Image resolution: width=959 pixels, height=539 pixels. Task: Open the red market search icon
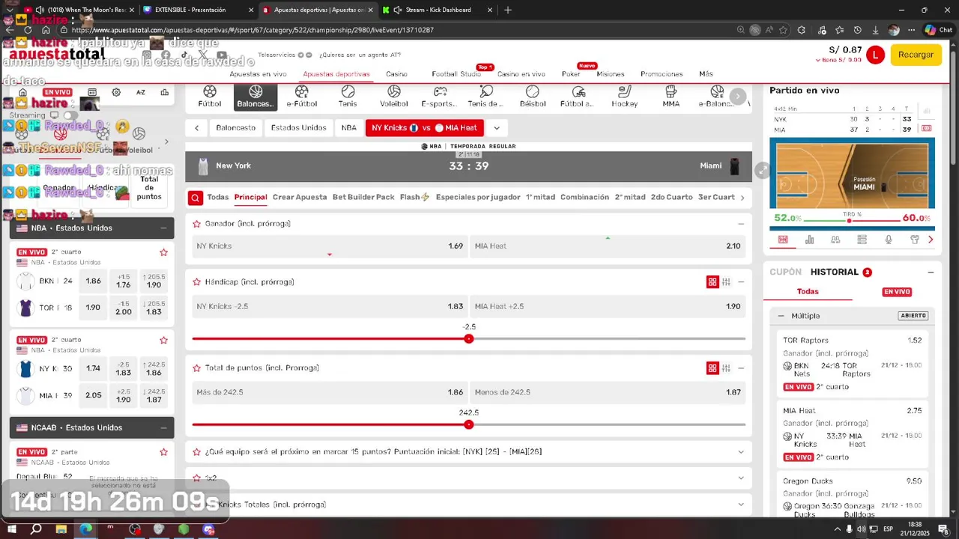195,198
